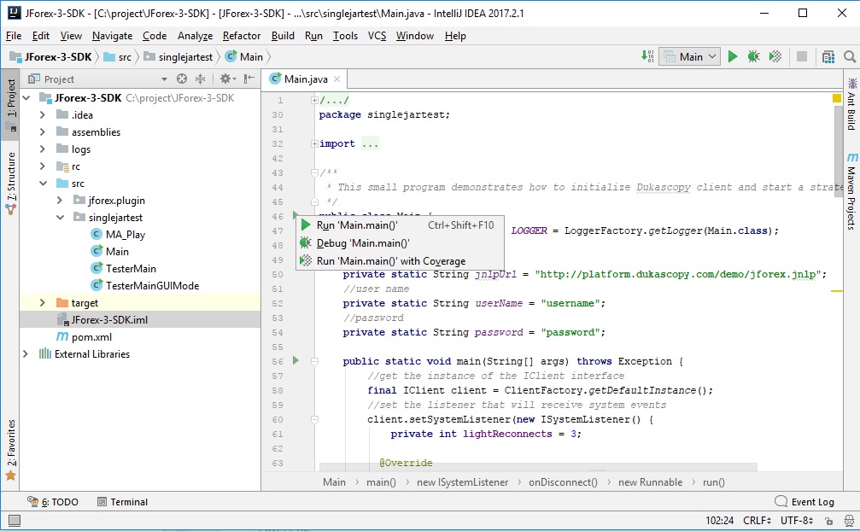Open the Terminal tool window

(122, 502)
